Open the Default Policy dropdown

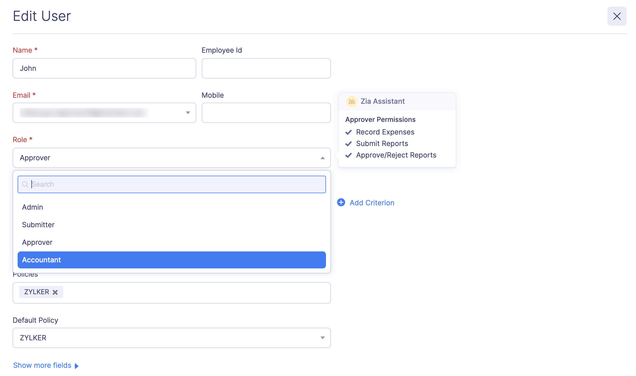point(322,338)
